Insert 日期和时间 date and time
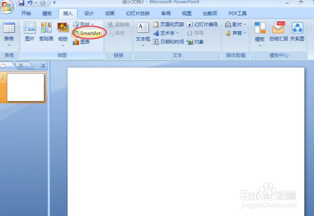Image resolution: width=314 pixels, height=216 pixels. (x=168, y=42)
